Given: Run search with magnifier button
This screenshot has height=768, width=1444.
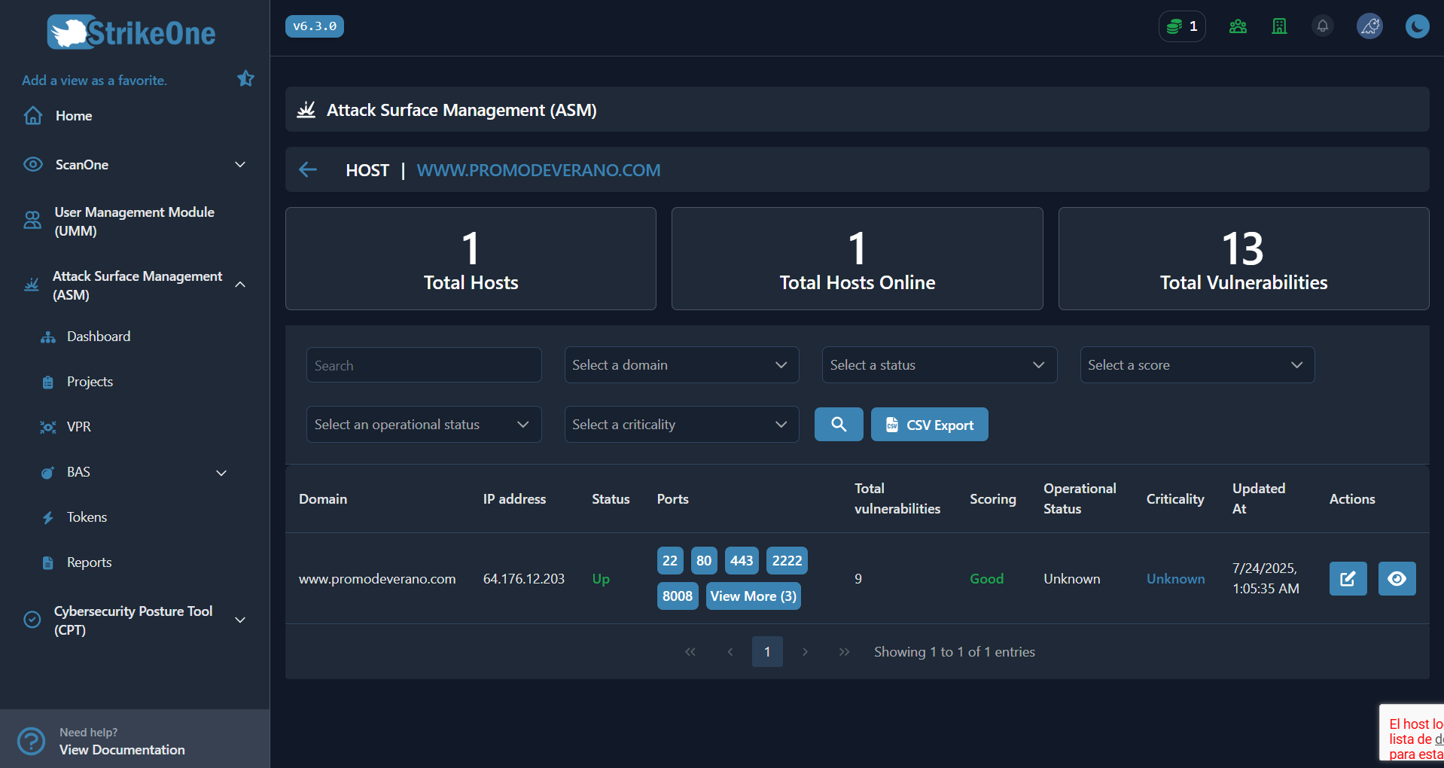Looking at the screenshot, I should (839, 425).
